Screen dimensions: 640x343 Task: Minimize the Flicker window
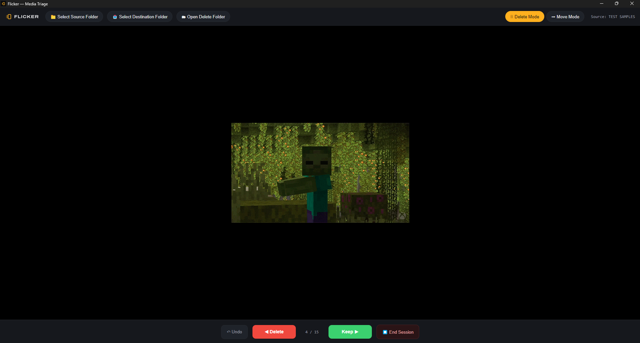point(602,4)
